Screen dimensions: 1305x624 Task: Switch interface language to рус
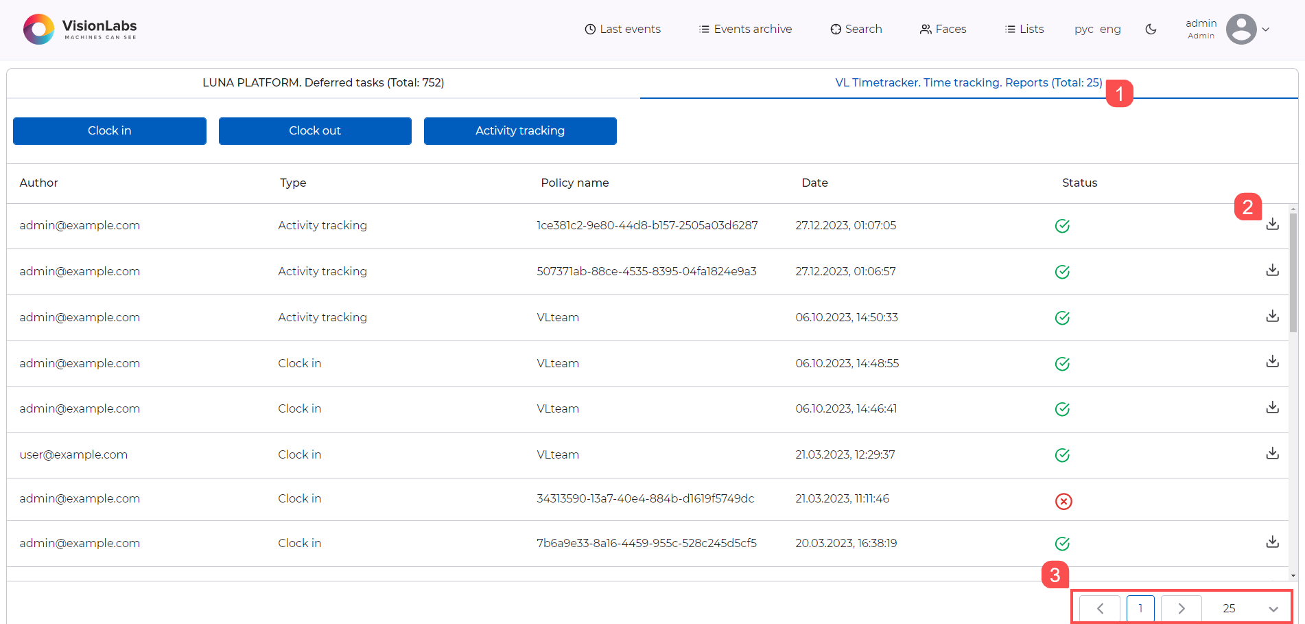click(x=1083, y=29)
